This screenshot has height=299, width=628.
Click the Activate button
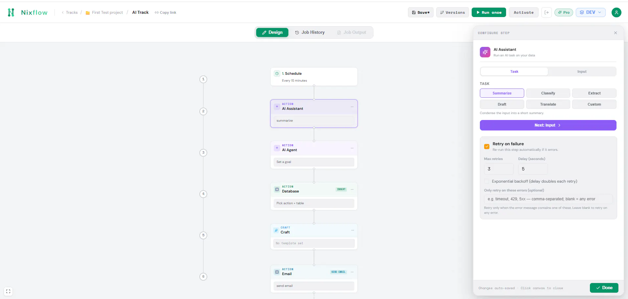point(524,12)
